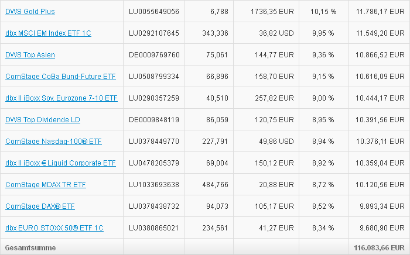Click the quantity 69,004

click(x=217, y=163)
